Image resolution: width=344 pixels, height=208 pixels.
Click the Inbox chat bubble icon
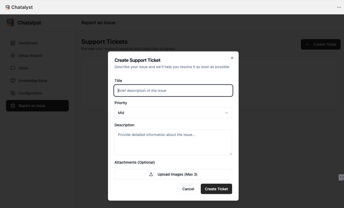[13, 68]
